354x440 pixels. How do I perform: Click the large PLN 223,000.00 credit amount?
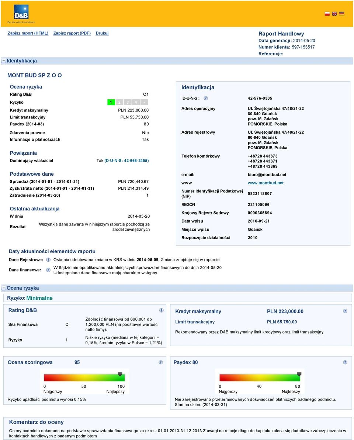pyautogui.click(x=285, y=312)
